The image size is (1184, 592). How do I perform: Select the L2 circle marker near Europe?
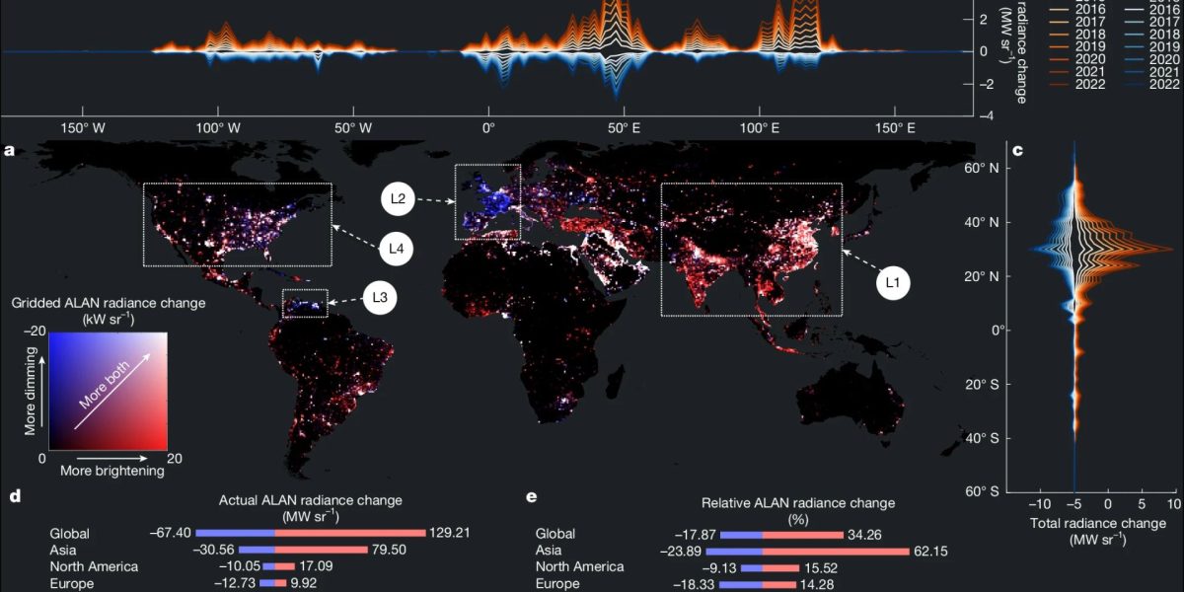pyautogui.click(x=399, y=200)
